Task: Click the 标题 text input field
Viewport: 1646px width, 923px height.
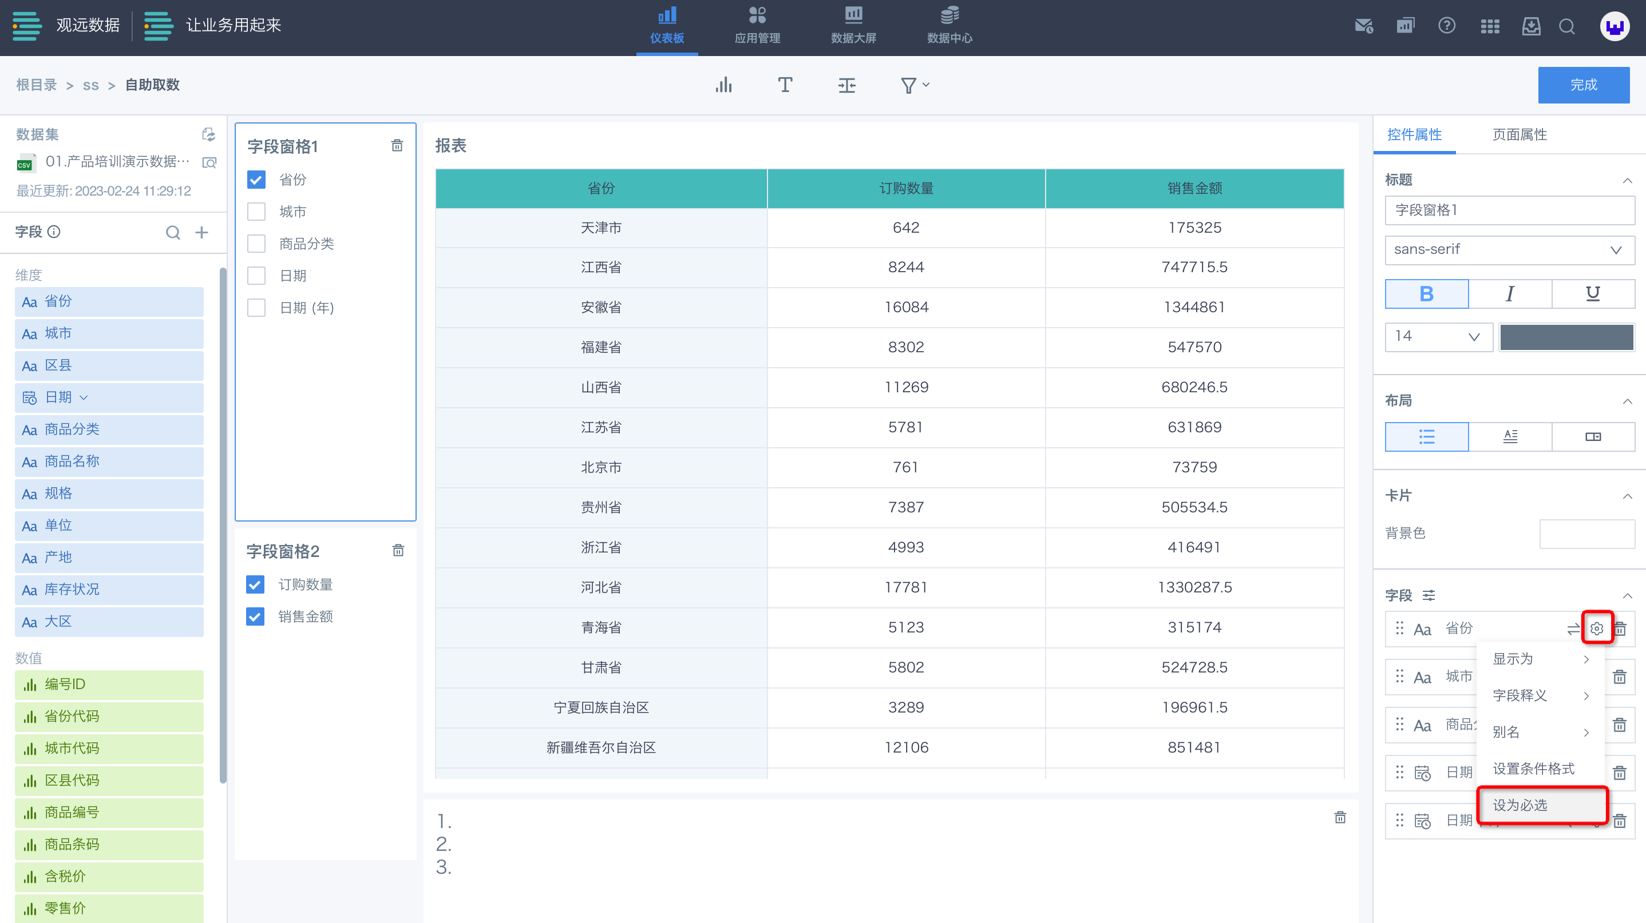Action: 1509,210
